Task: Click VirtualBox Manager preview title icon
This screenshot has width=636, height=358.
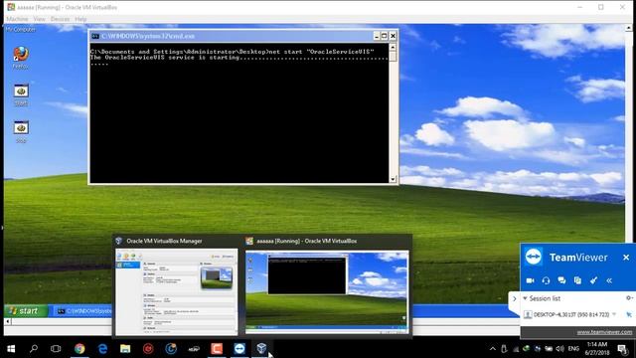Action: [118, 241]
